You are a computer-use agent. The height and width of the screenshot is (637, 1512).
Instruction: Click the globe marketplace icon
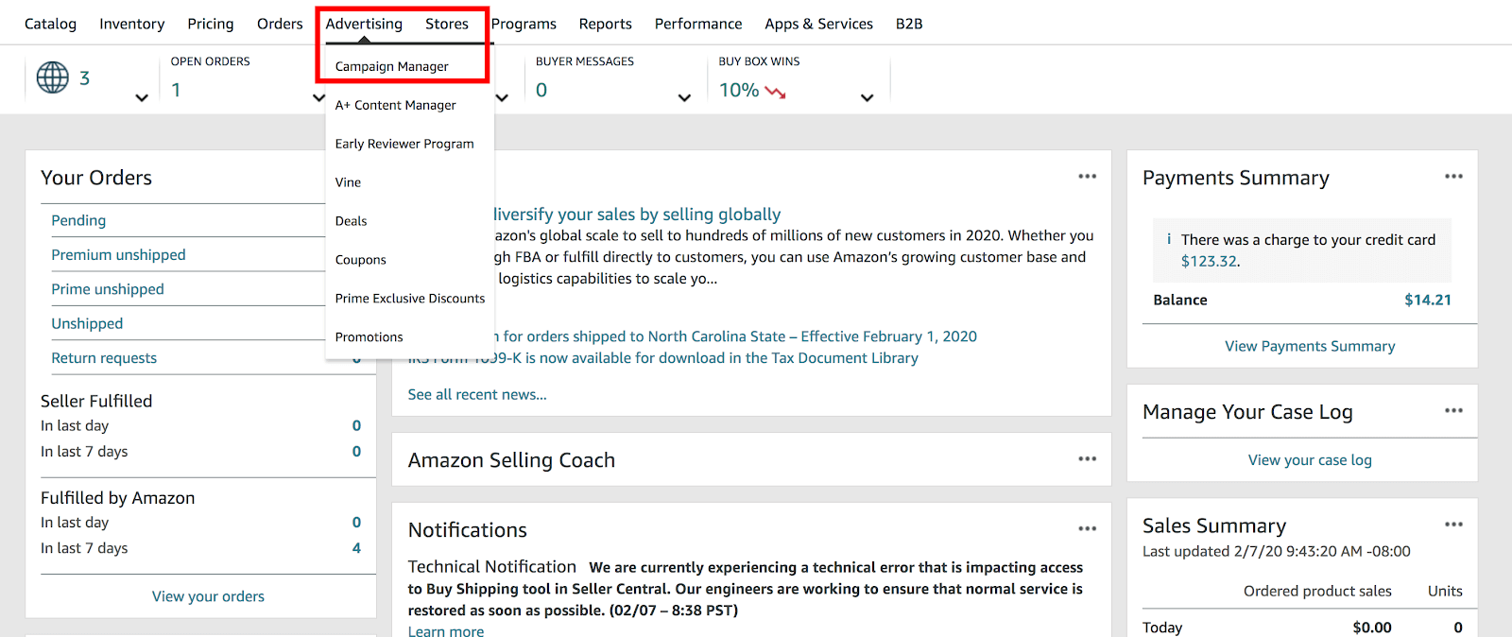53,77
